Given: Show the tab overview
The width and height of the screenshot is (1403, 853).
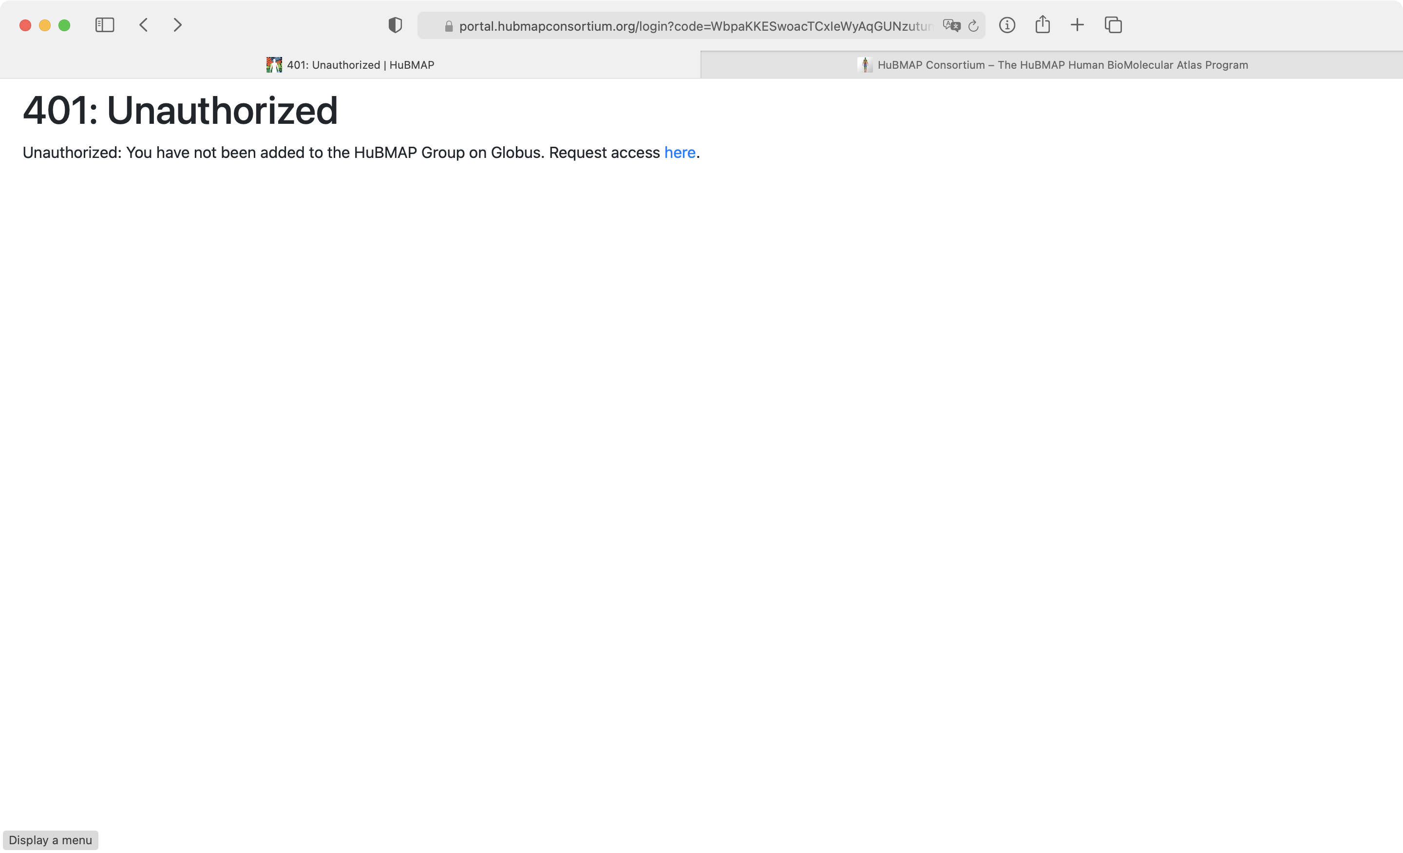Looking at the screenshot, I should pos(1112,24).
